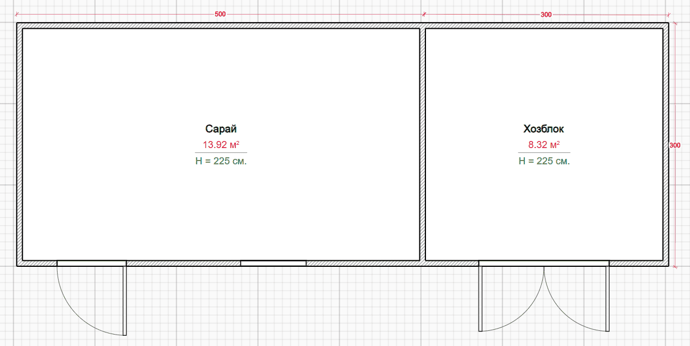
Task: Select the single swing door leaf of Сарай
Action: [x=124, y=300]
